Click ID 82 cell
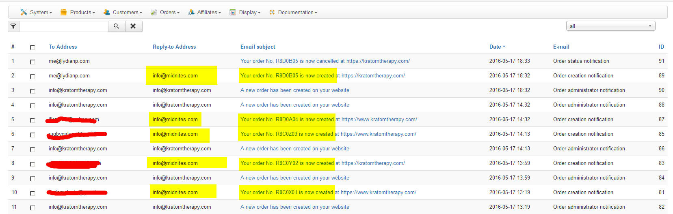673x214 pixels. click(x=661, y=207)
